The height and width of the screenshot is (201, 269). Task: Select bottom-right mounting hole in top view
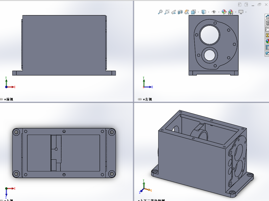(112, 174)
